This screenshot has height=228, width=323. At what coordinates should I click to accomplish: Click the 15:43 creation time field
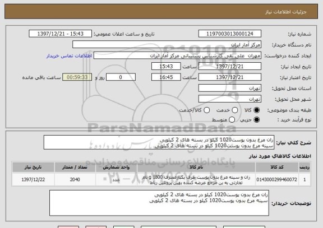166,66
